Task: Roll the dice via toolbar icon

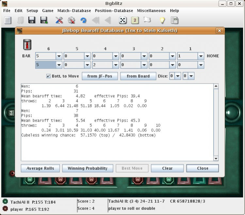Action: (122, 20)
